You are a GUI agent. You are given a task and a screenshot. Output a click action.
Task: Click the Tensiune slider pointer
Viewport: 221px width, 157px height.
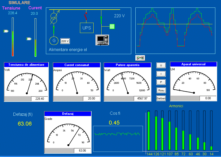coord(6,31)
